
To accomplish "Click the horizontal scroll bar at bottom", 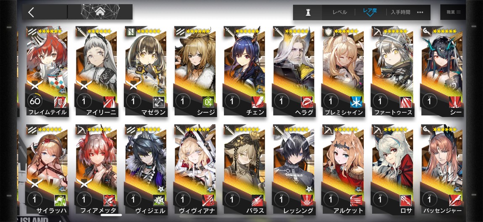I will (x=111, y=215).
